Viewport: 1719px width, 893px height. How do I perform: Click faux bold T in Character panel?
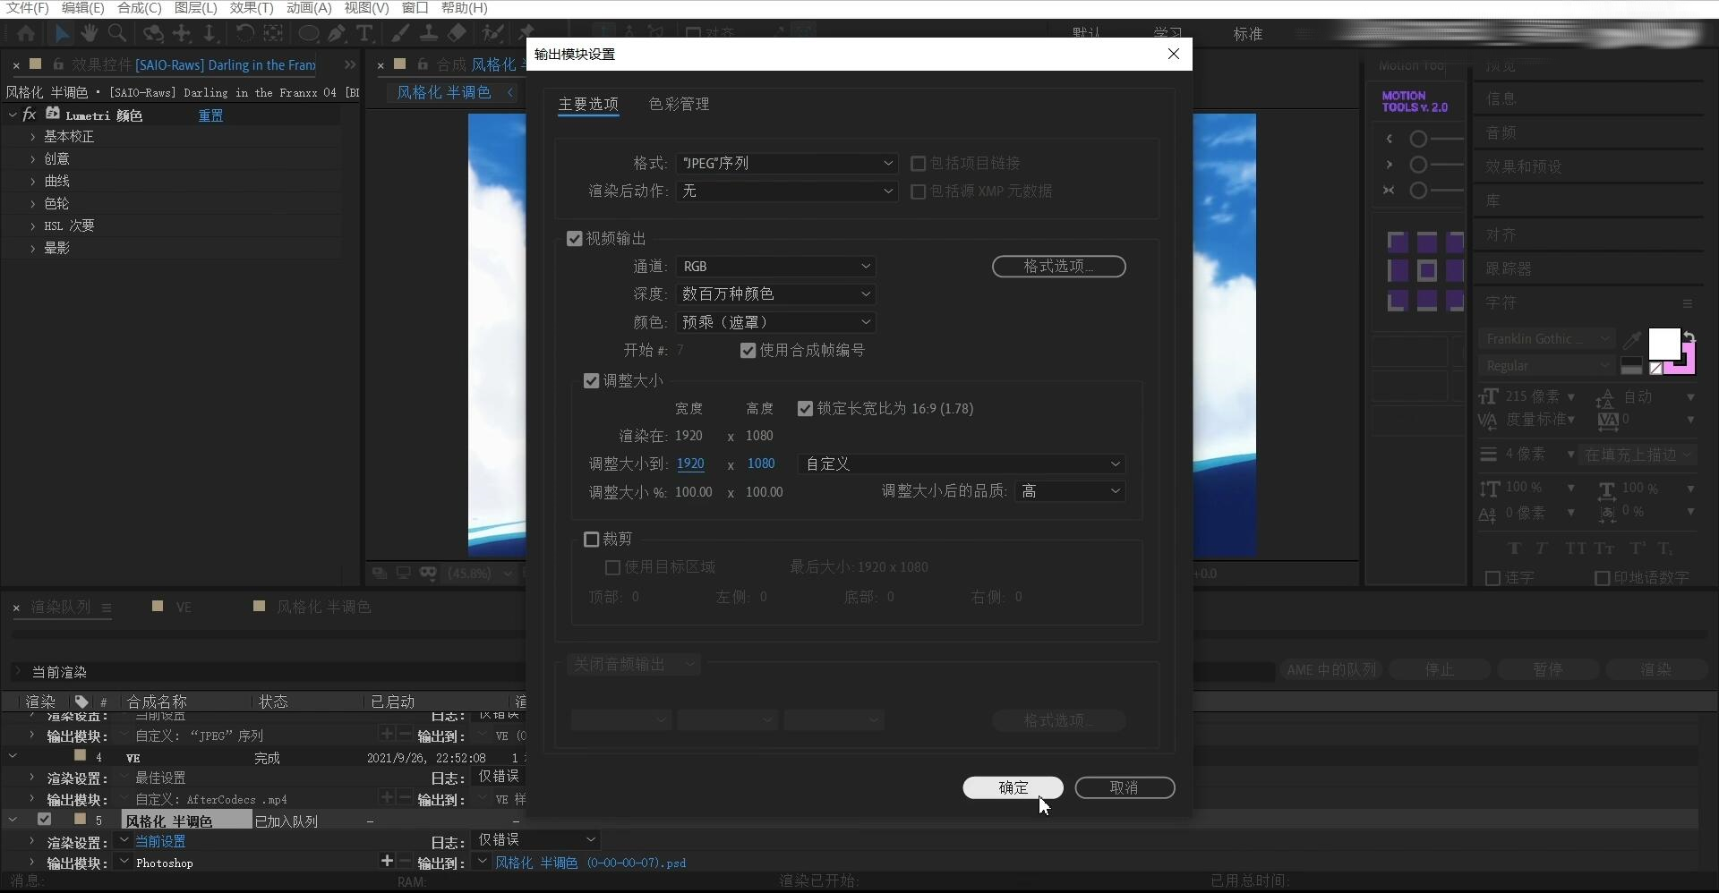coord(1514,549)
